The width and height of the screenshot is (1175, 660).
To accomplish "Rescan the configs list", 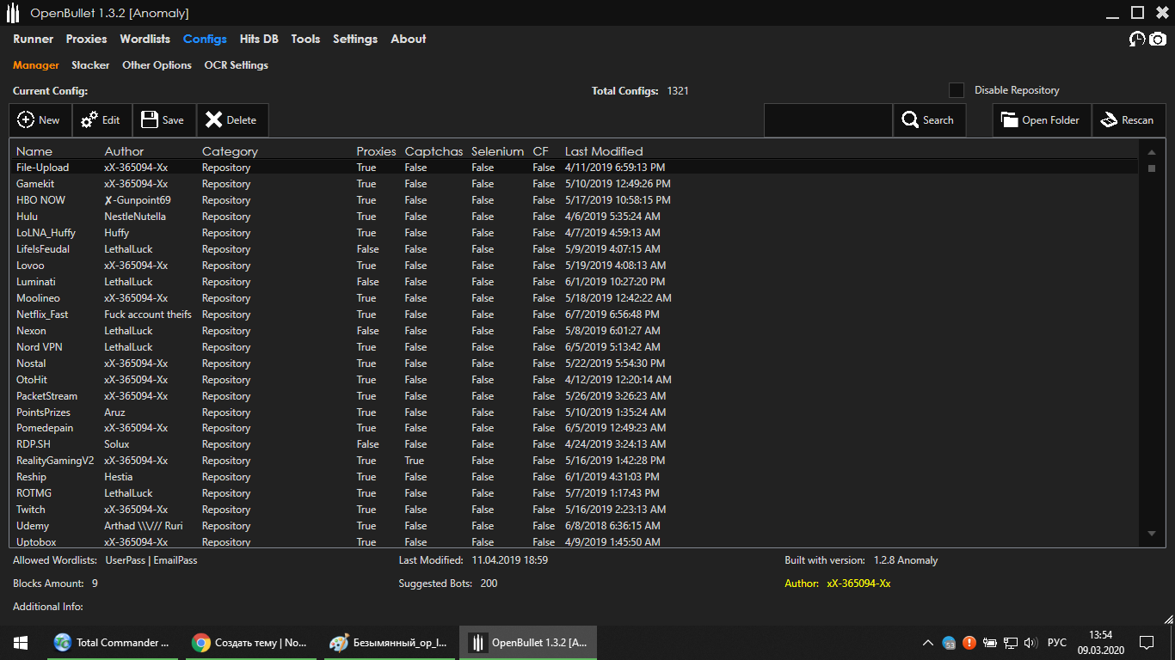I will click(x=1129, y=120).
